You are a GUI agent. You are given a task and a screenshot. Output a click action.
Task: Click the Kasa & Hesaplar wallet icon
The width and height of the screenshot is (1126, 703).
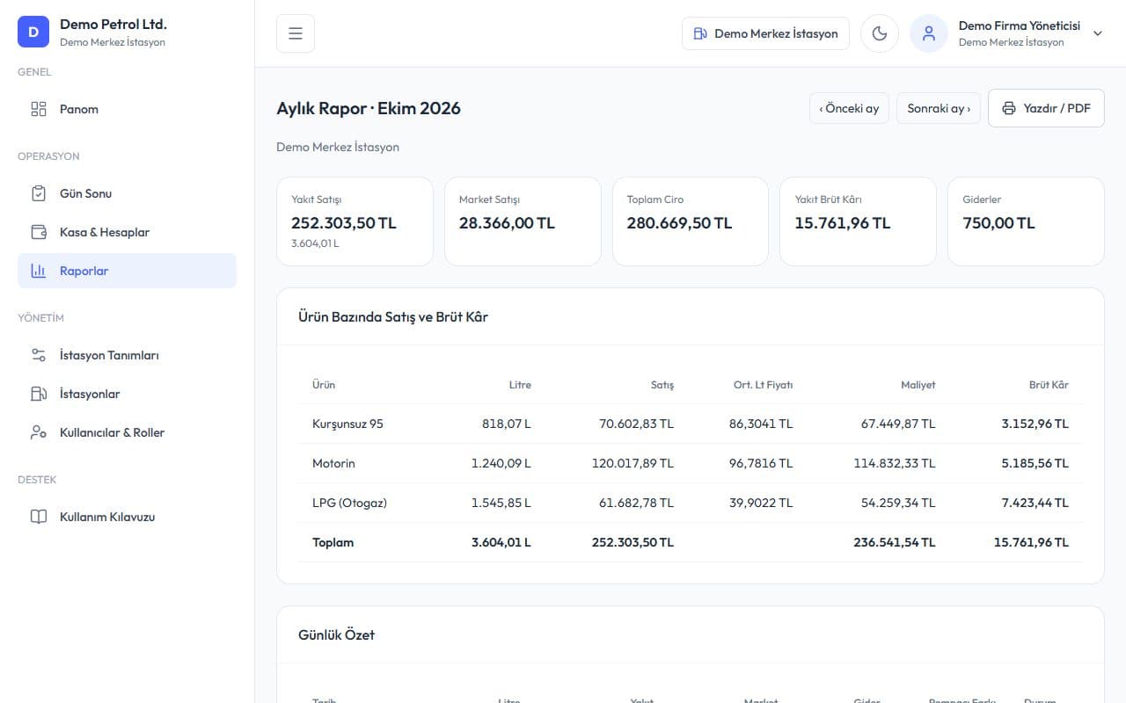click(x=39, y=232)
